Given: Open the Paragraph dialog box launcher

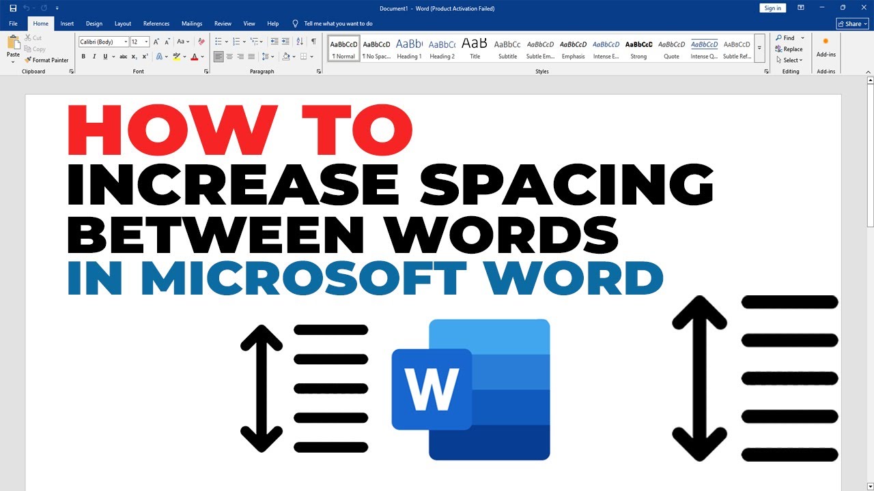Looking at the screenshot, I should 318,71.
